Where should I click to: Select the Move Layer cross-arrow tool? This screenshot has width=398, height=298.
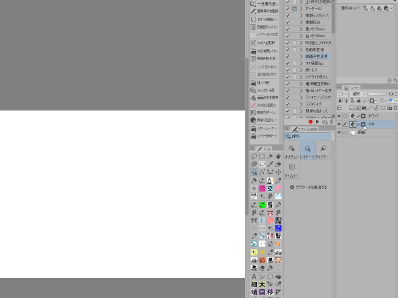click(278, 172)
